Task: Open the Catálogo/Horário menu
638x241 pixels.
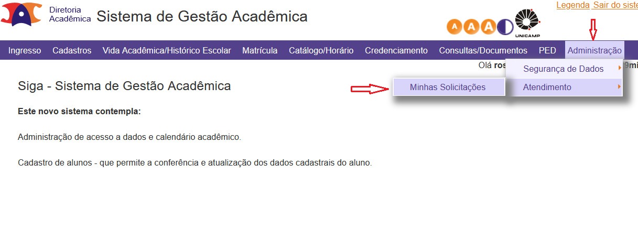Action: point(321,50)
